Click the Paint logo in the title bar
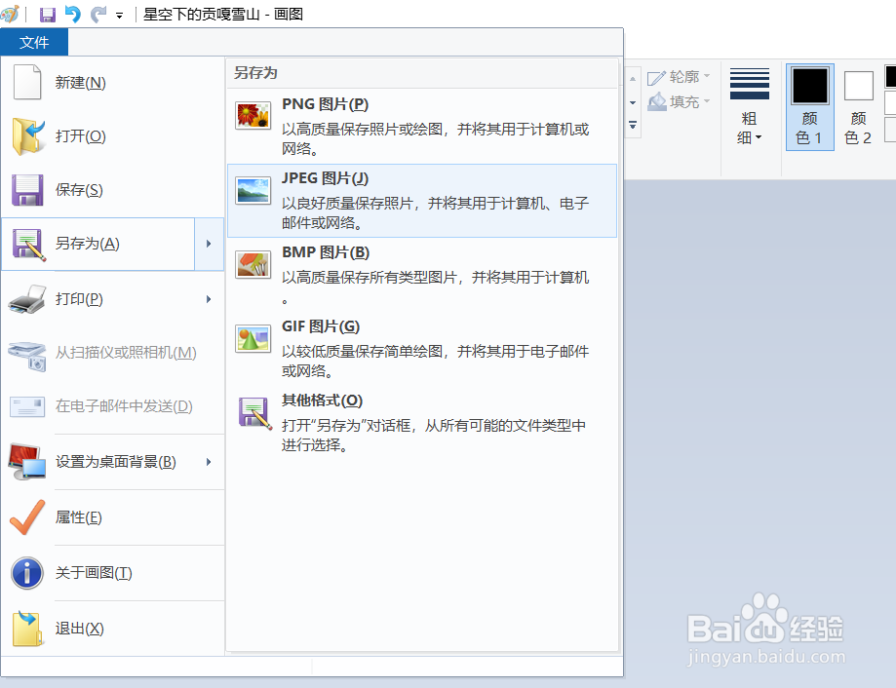Viewport: 896px width, 688px height. point(12,14)
